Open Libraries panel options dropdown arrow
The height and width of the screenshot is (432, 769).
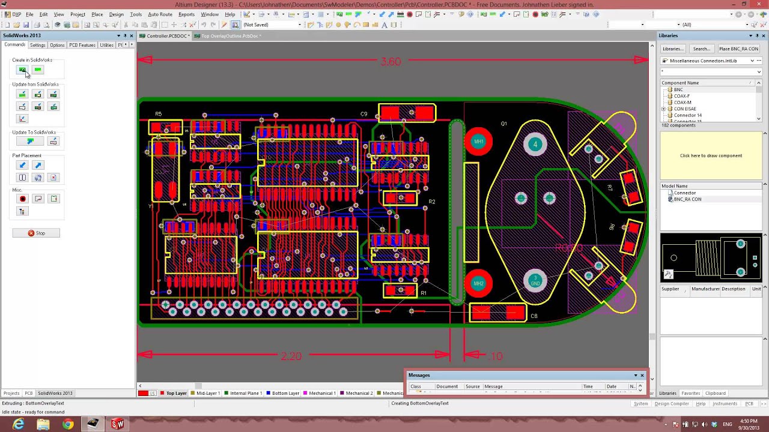pos(750,36)
